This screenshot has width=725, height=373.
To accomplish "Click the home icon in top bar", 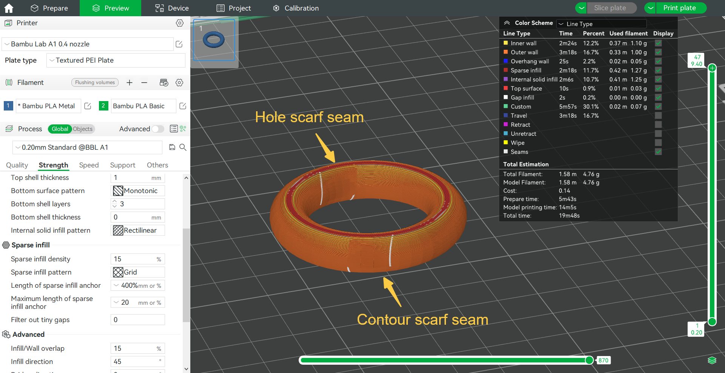I will tap(8, 8).
